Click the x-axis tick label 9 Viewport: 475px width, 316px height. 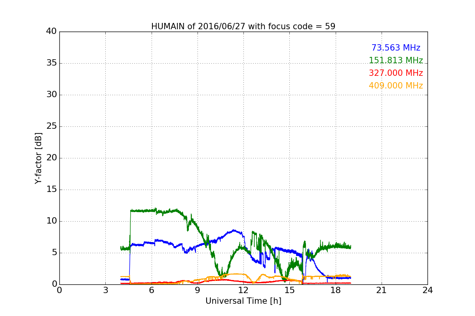[198, 290]
